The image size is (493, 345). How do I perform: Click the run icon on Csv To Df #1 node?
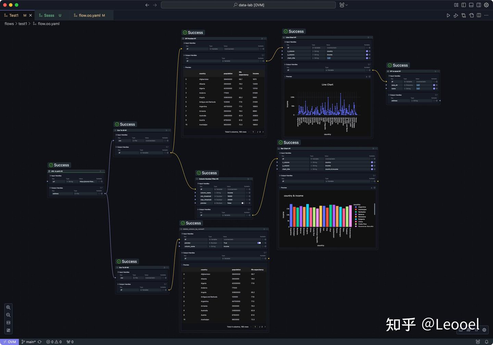pyautogui.click(x=166, y=130)
